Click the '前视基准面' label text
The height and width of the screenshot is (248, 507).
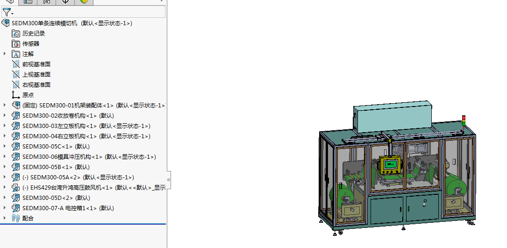point(36,64)
